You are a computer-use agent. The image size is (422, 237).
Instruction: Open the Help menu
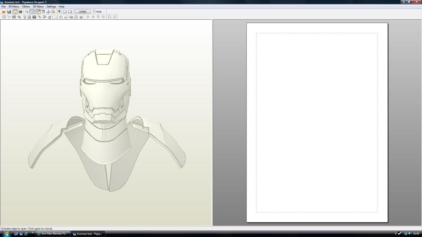(x=61, y=7)
